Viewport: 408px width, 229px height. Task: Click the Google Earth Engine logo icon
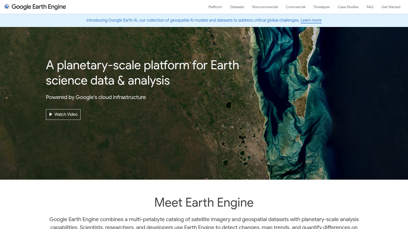7,7
